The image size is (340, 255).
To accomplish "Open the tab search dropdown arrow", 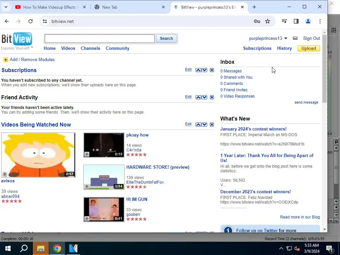I will point(6,7).
